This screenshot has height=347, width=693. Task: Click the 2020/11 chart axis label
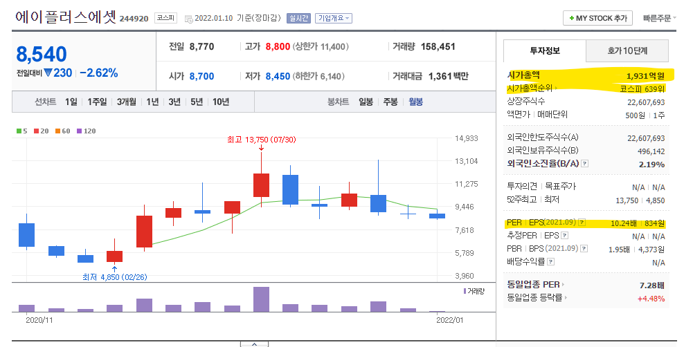click(x=39, y=320)
